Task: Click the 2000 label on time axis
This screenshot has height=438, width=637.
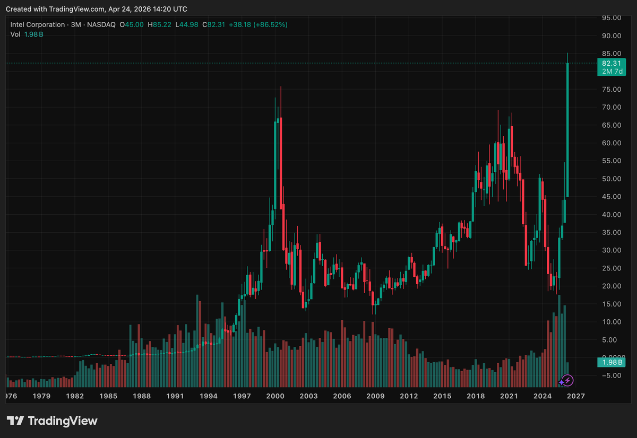Action: click(x=275, y=396)
